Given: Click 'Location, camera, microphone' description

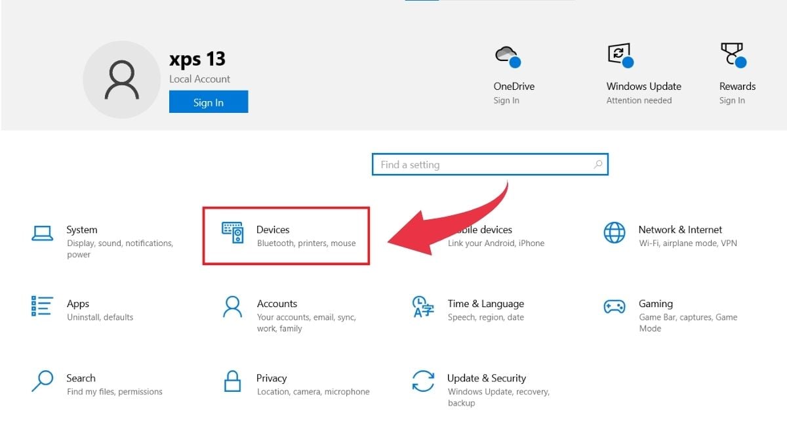Looking at the screenshot, I should click(x=313, y=392).
